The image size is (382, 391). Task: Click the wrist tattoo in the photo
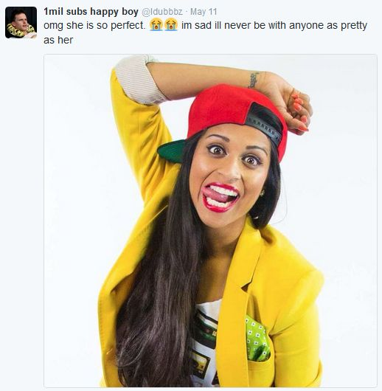(x=254, y=80)
